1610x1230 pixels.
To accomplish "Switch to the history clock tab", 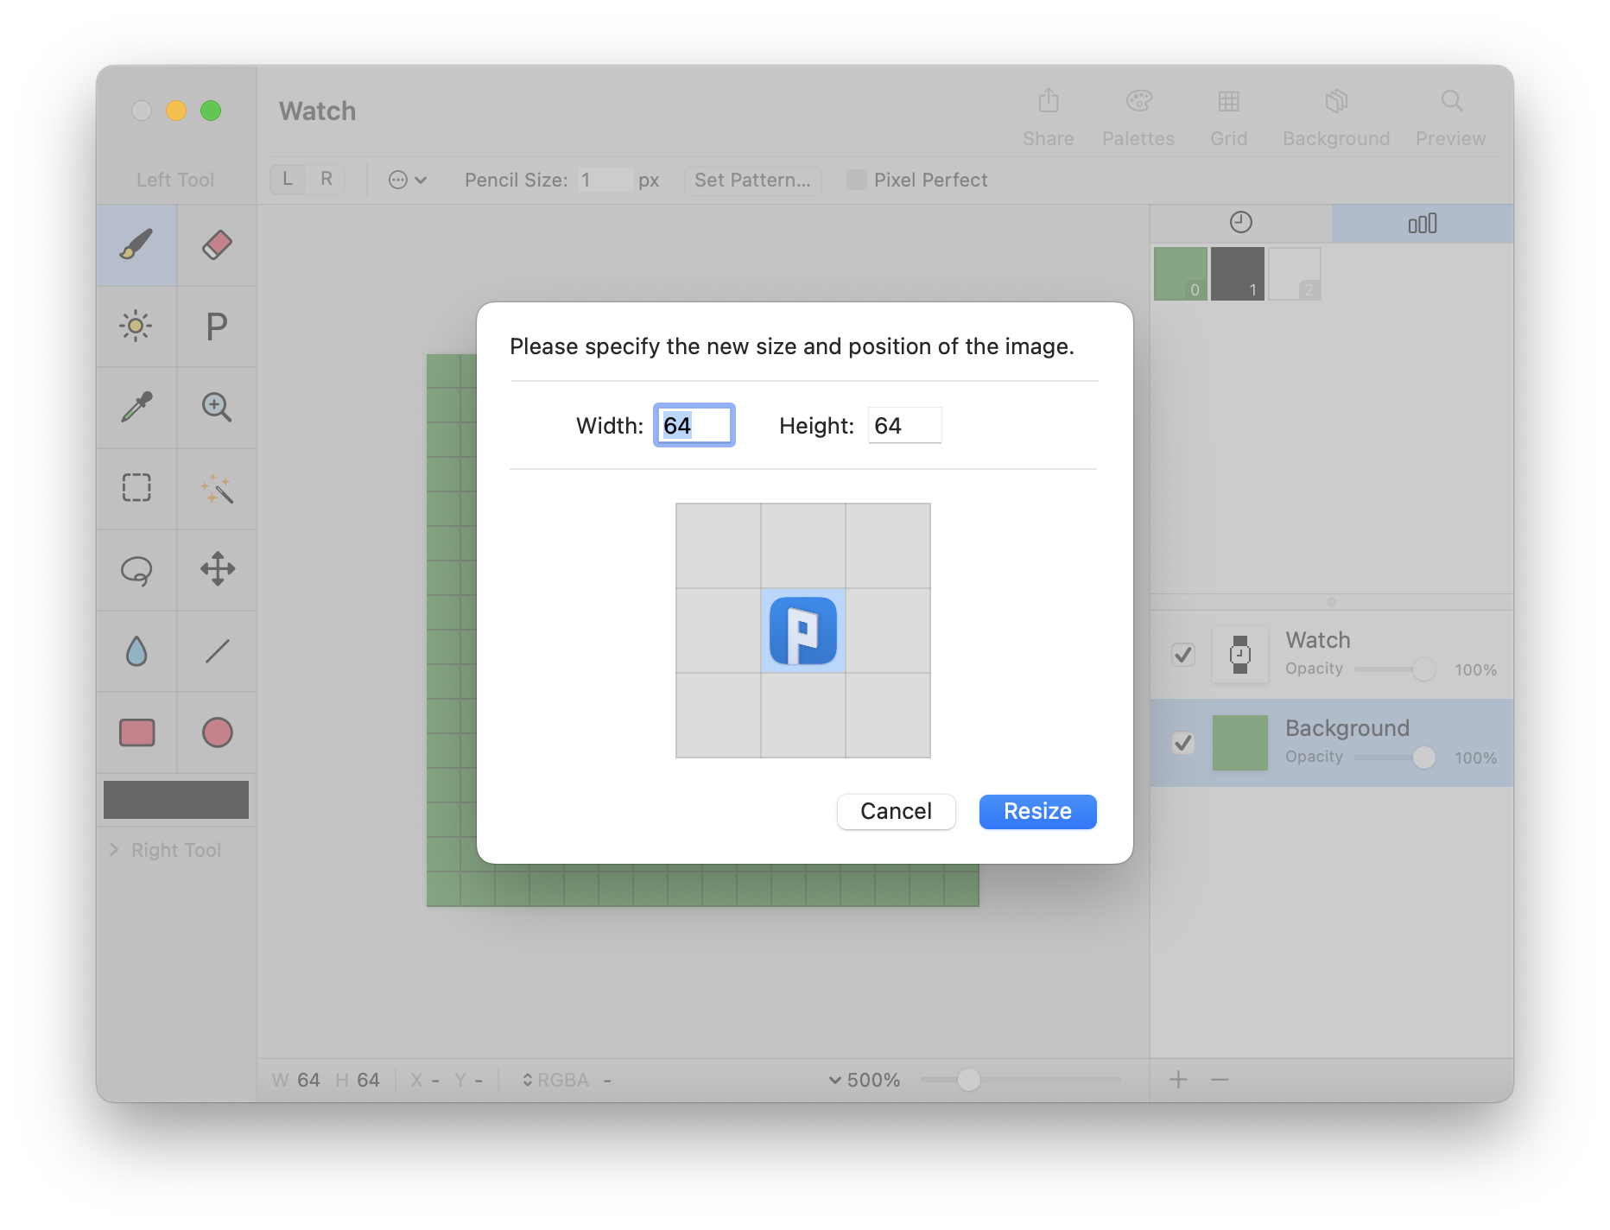I will click(x=1240, y=223).
